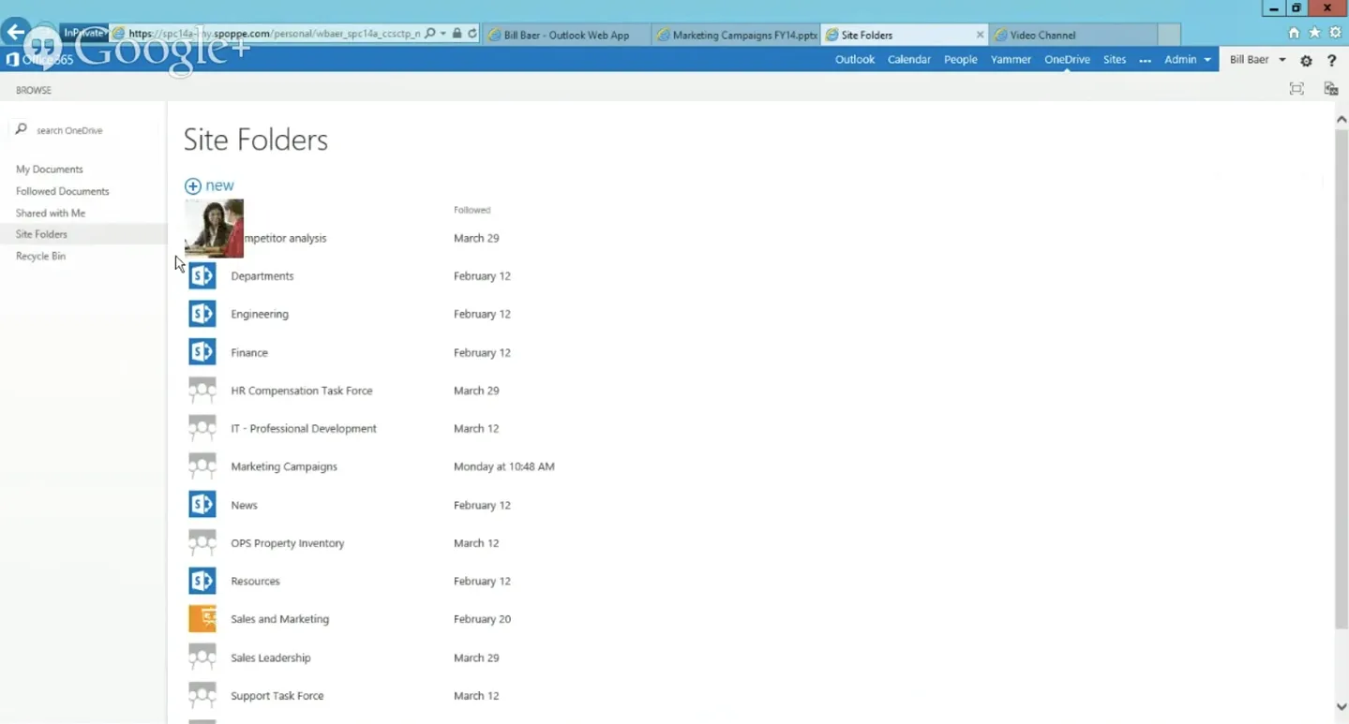Open Recycle Bin in the sidebar

click(x=40, y=257)
